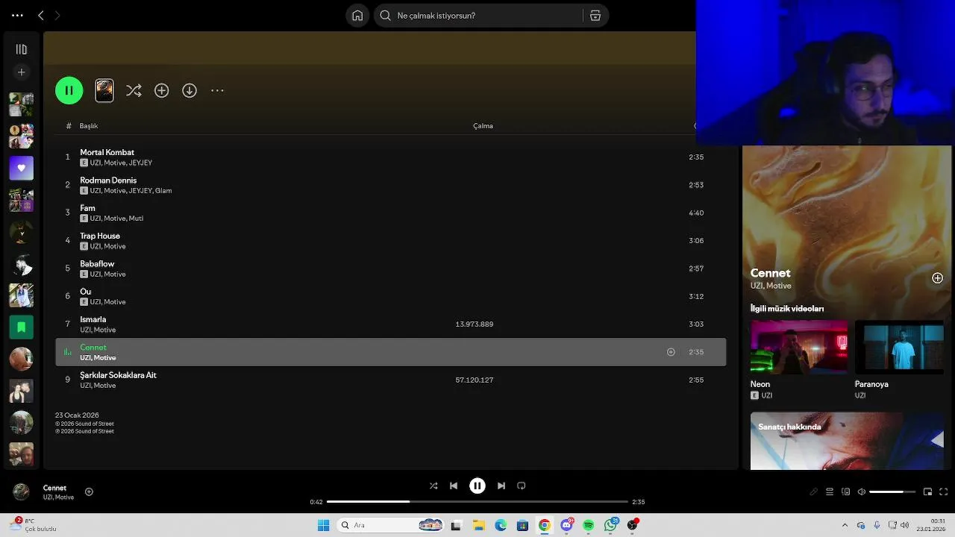The width and height of the screenshot is (955, 537).
Task: Open the play queue
Action: pos(830,492)
